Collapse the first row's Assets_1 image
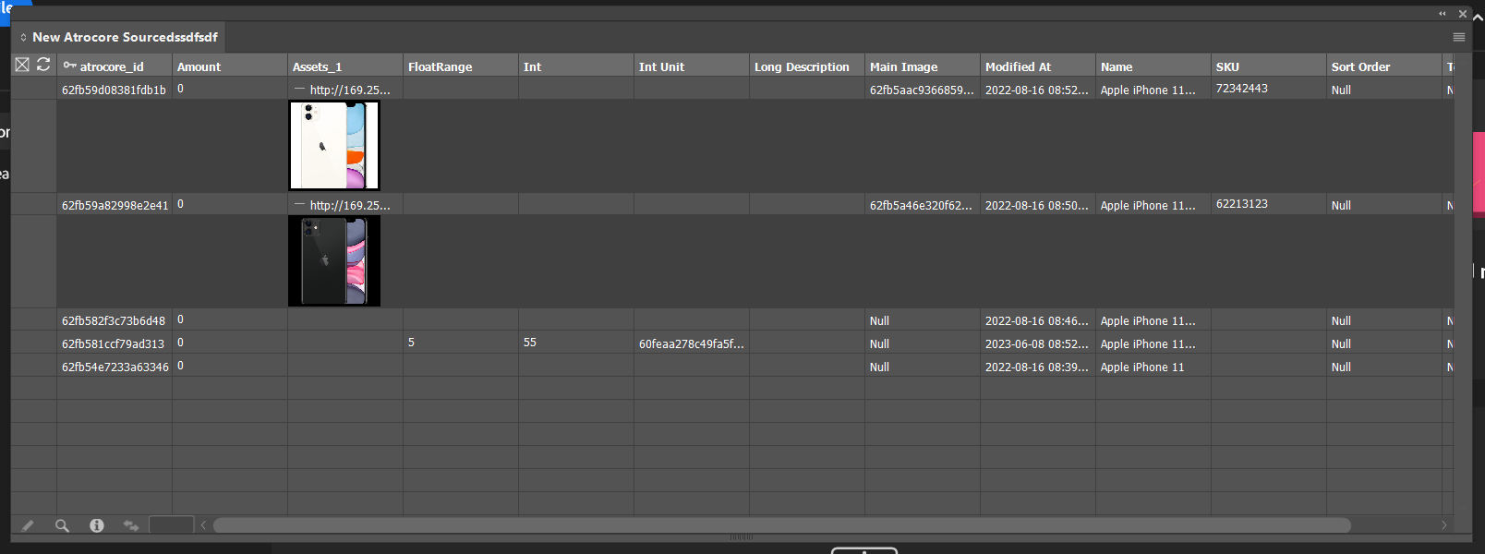The height and width of the screenshot is (554, 1485). 299,90
